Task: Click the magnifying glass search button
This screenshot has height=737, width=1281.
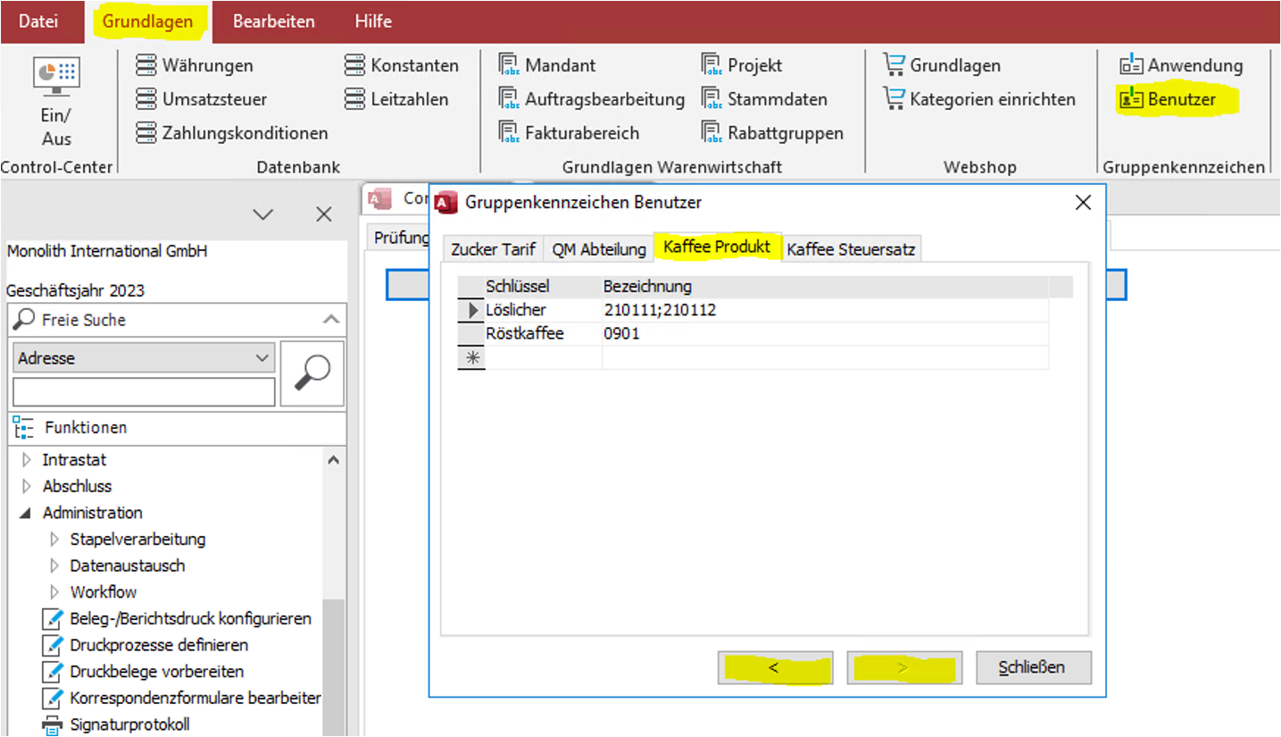Action: coord(312,373)
